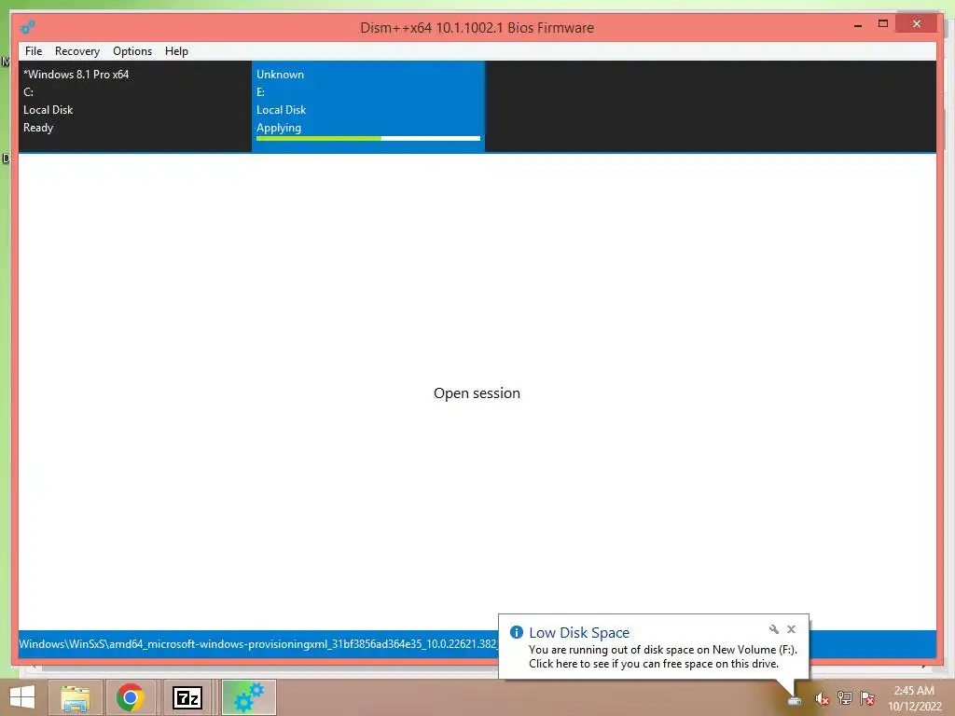Launch Google Chrome from the taskbar
This screenshot has width=955, height=716.
[130, 697]
